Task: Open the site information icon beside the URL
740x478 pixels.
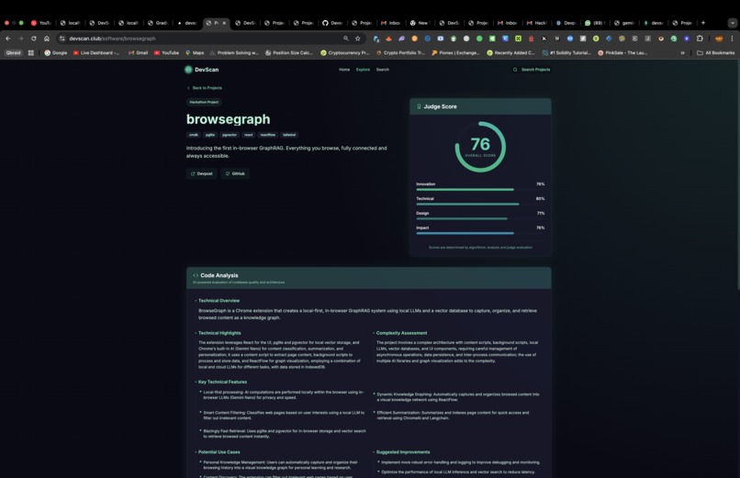Action: [62, 39]
